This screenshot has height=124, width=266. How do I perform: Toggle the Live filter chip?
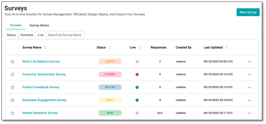41,35
